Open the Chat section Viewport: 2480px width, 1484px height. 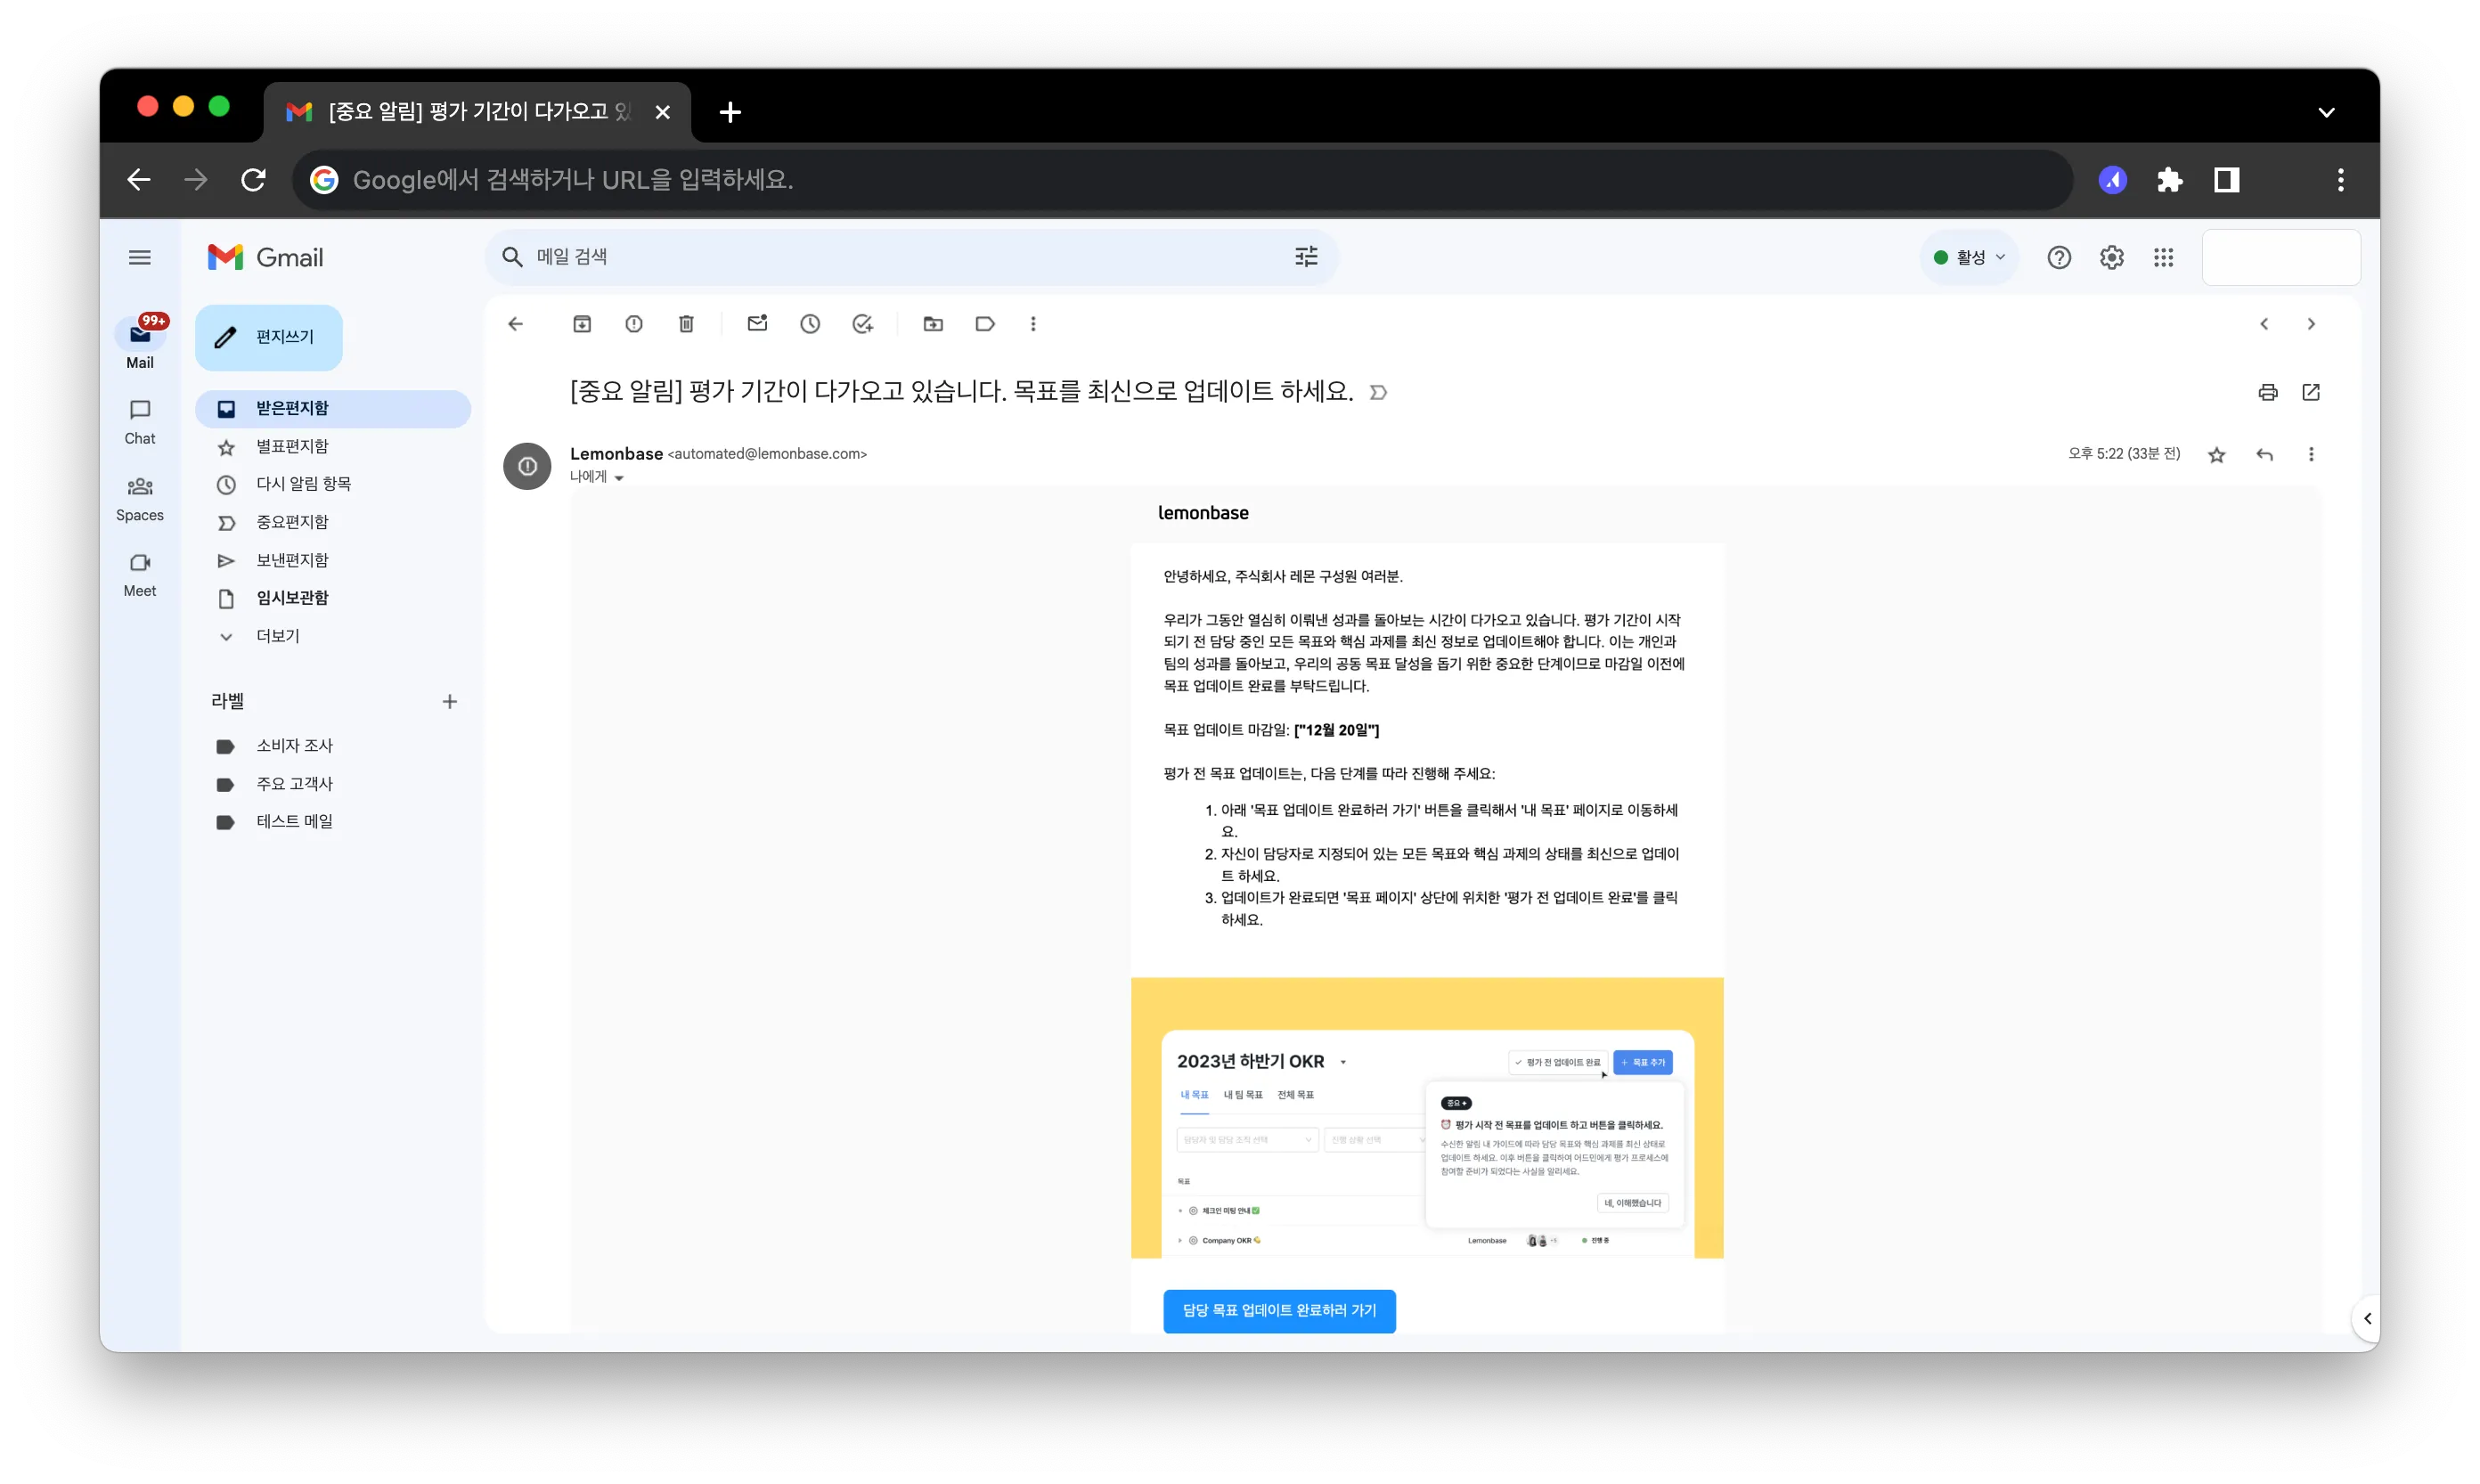(140, 422)
